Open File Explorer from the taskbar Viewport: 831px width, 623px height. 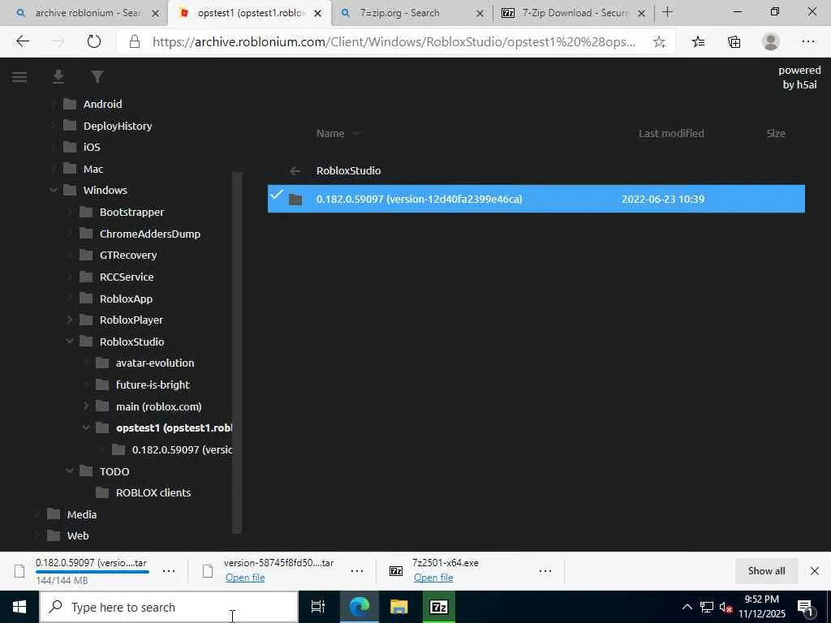tap(398, 607)
